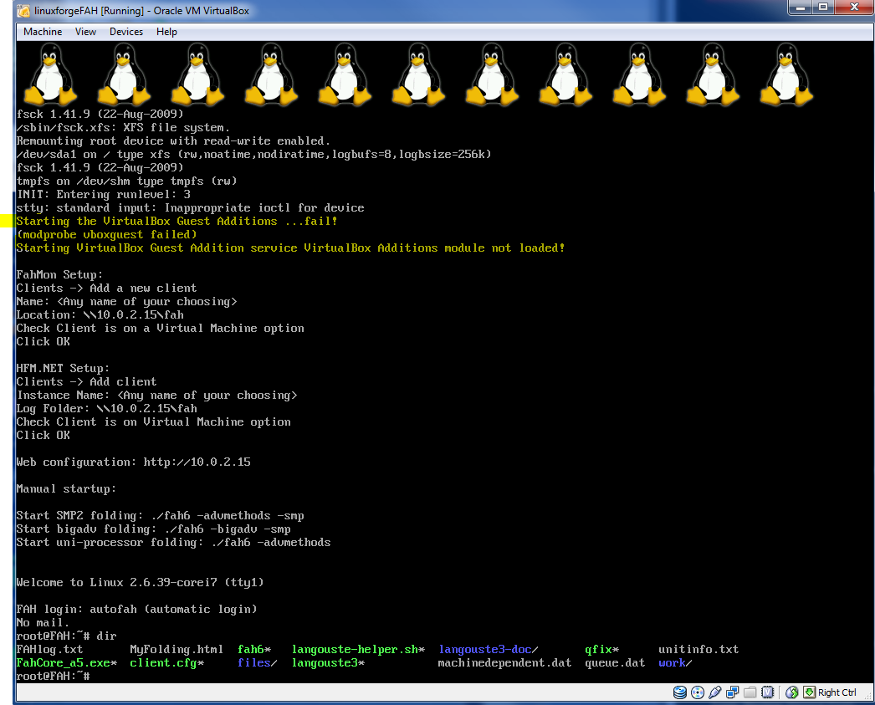Open the View menu
Screen dimensions: 875x705
tap(85, 32)
